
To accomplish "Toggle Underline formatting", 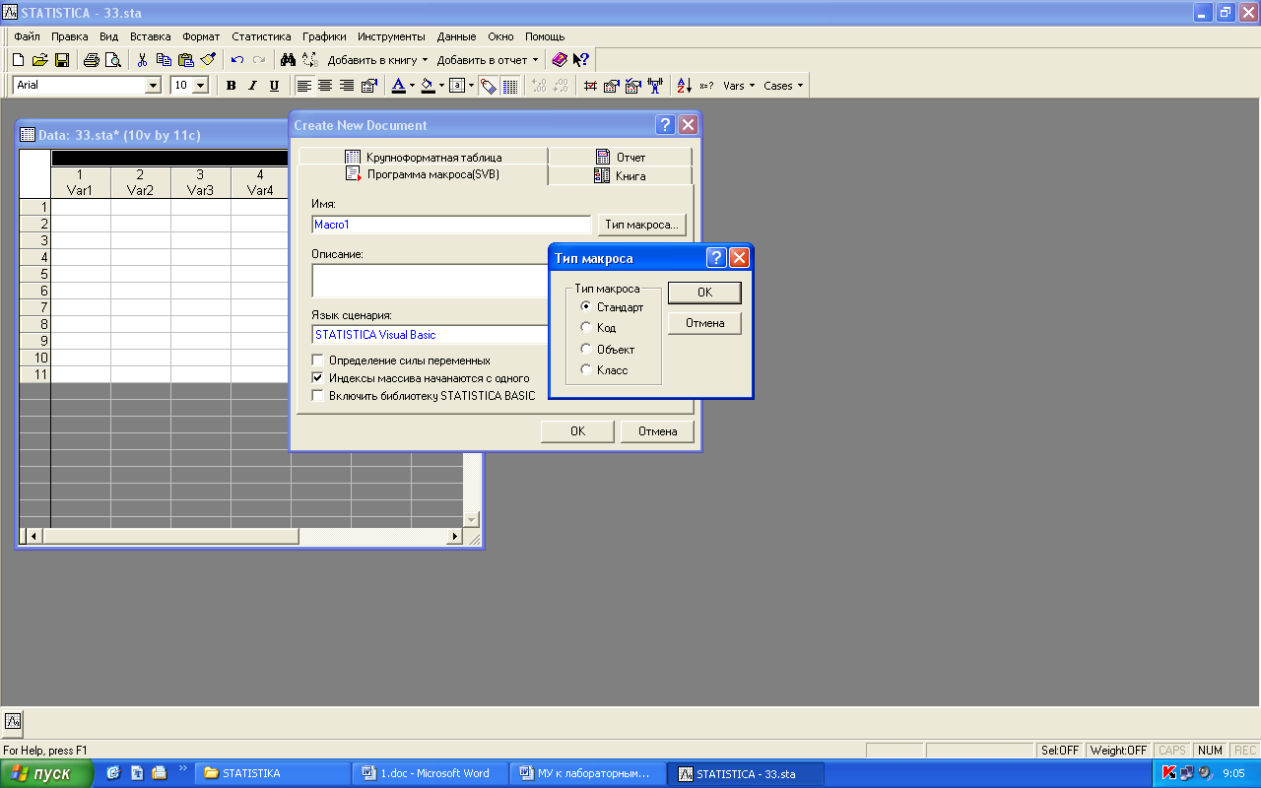I will (x=274, y=86).
